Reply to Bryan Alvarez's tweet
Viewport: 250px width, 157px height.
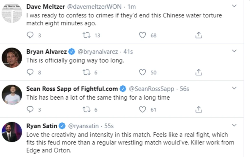point(30,72)
